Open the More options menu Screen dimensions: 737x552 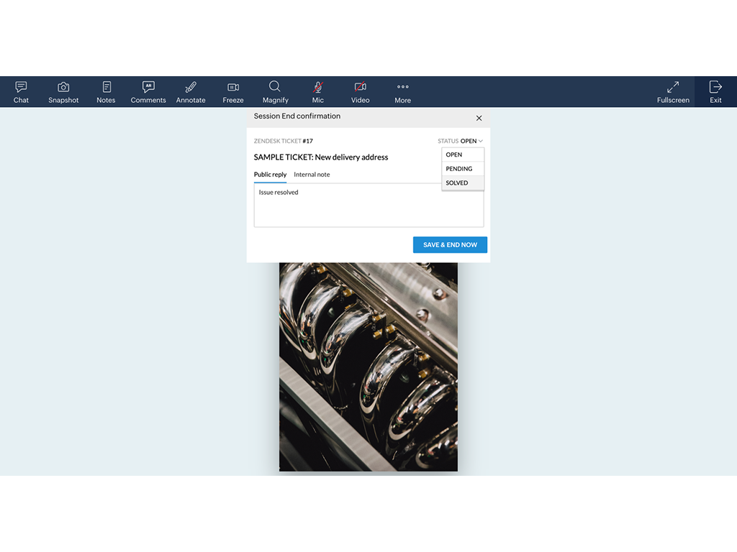coord(402,92)
